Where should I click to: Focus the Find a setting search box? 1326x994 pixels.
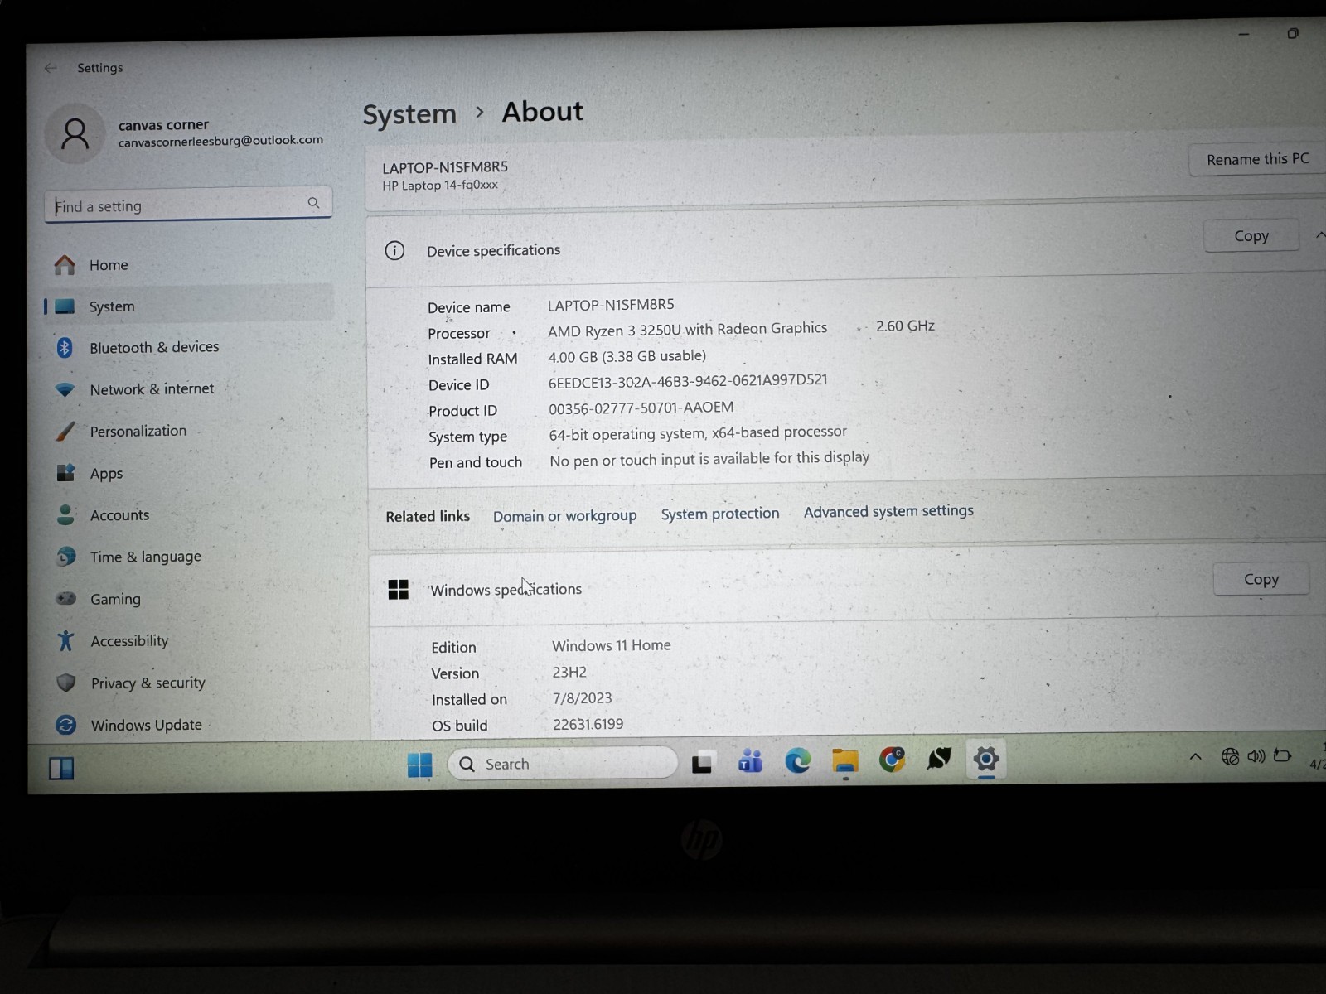[188, 205]
